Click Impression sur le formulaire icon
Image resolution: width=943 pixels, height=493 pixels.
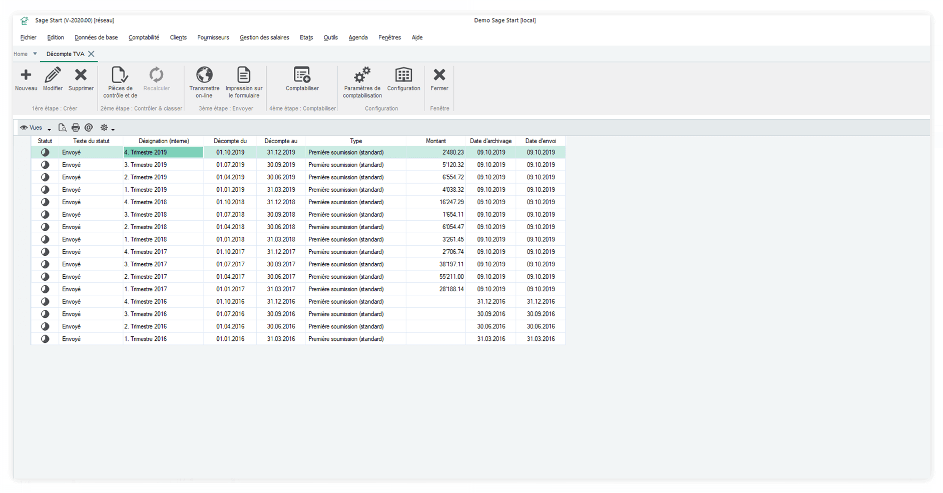click(244, 75)
